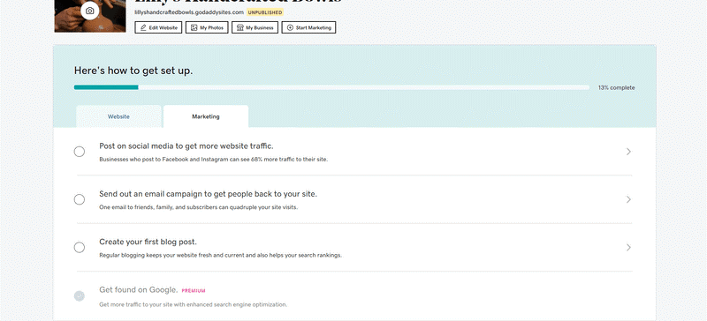Click the "Get found on Google." heading

pyautogui.click(x=139, y=289)
